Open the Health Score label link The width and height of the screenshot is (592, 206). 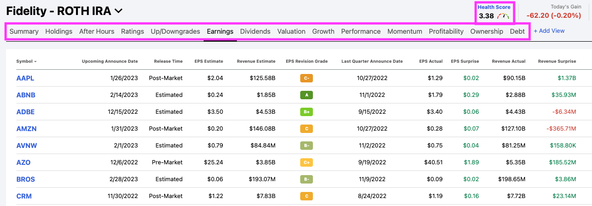tap(493, 7)
